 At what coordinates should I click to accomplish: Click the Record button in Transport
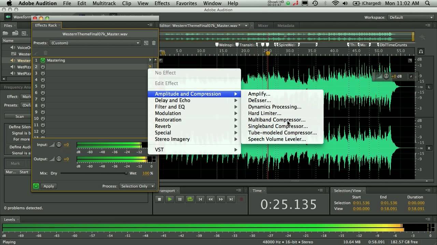click(x=241, y=199)
